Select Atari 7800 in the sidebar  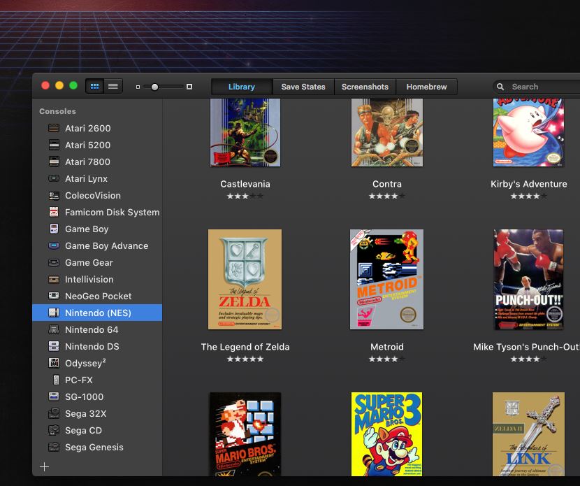tap(97, 162)
